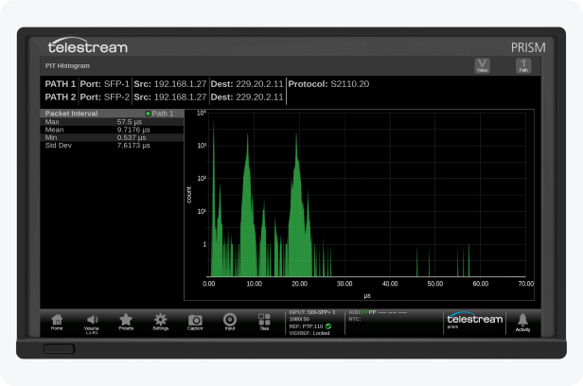Open the Settings gear
This screenshot has height=386, width=583.
160,322
